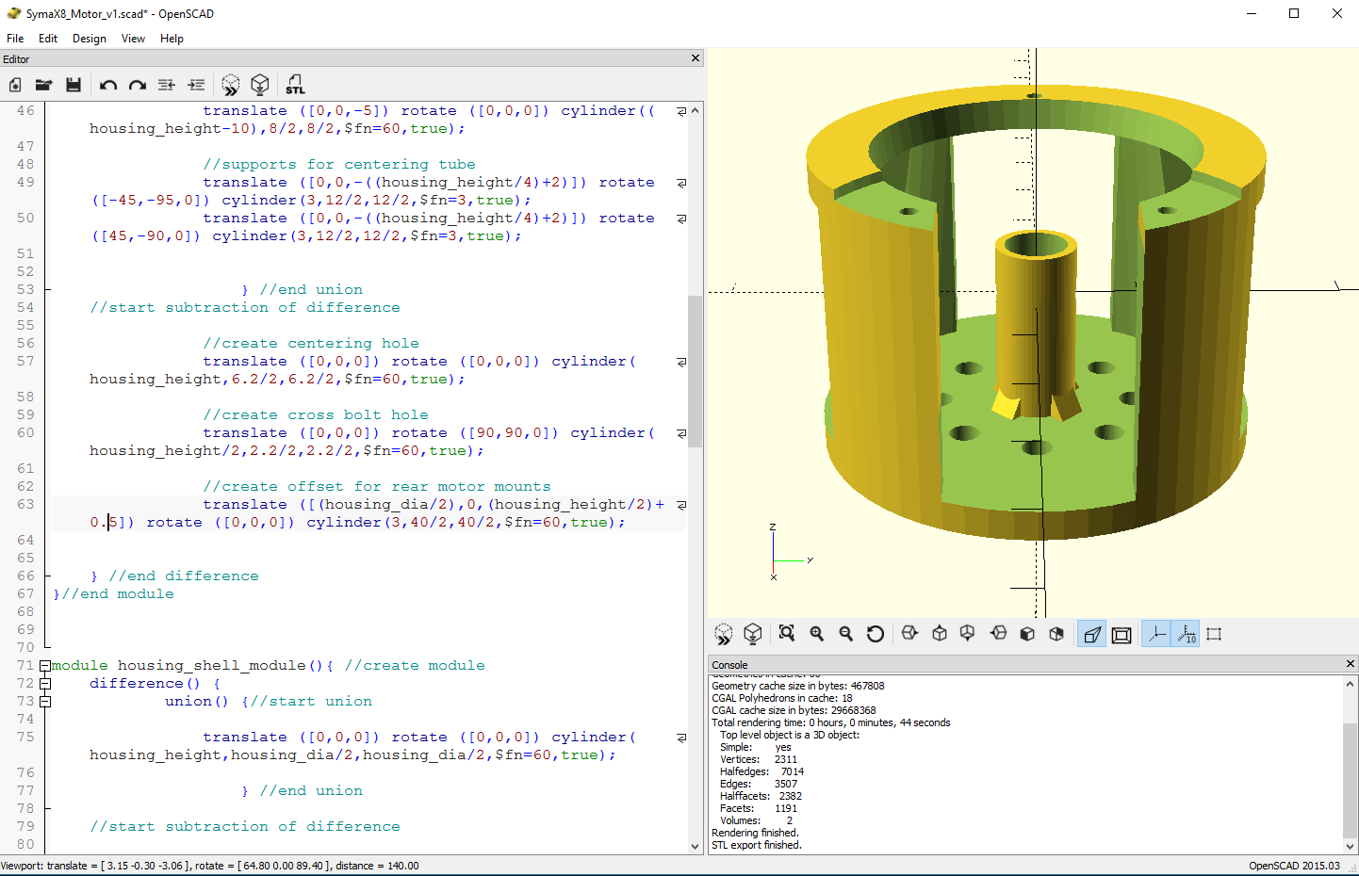Click Render icon in the viewer toolbar
This screenshot has width=1359, height=876.
pyautogui.click(x=753, y=634)
